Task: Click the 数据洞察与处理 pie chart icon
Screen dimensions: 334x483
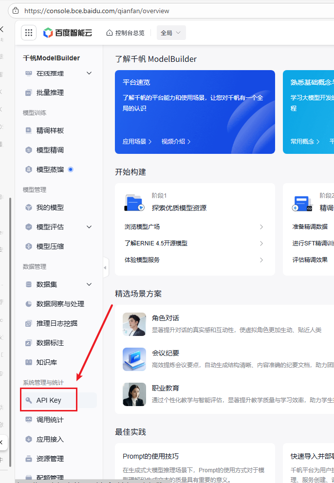Action: tap(29, 304)
